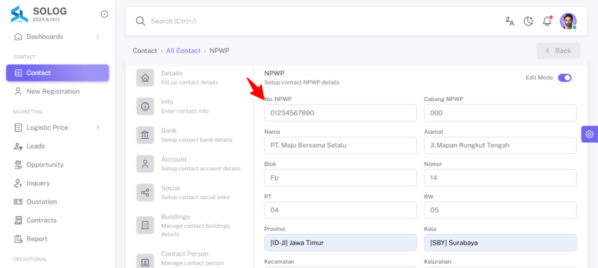The width and height of the screenshot is (598, 268).
Task: Click the Back button
Action: pos(558,51)
